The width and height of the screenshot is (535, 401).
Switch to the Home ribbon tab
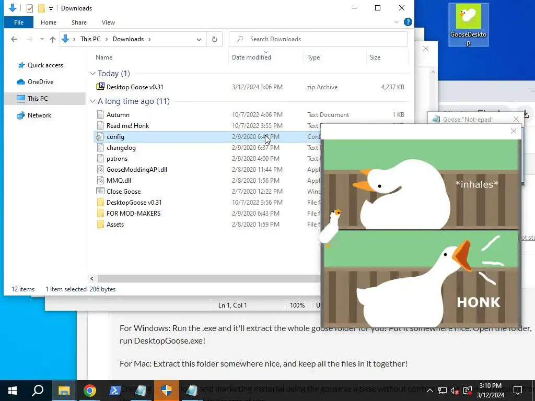click(49, 22)
